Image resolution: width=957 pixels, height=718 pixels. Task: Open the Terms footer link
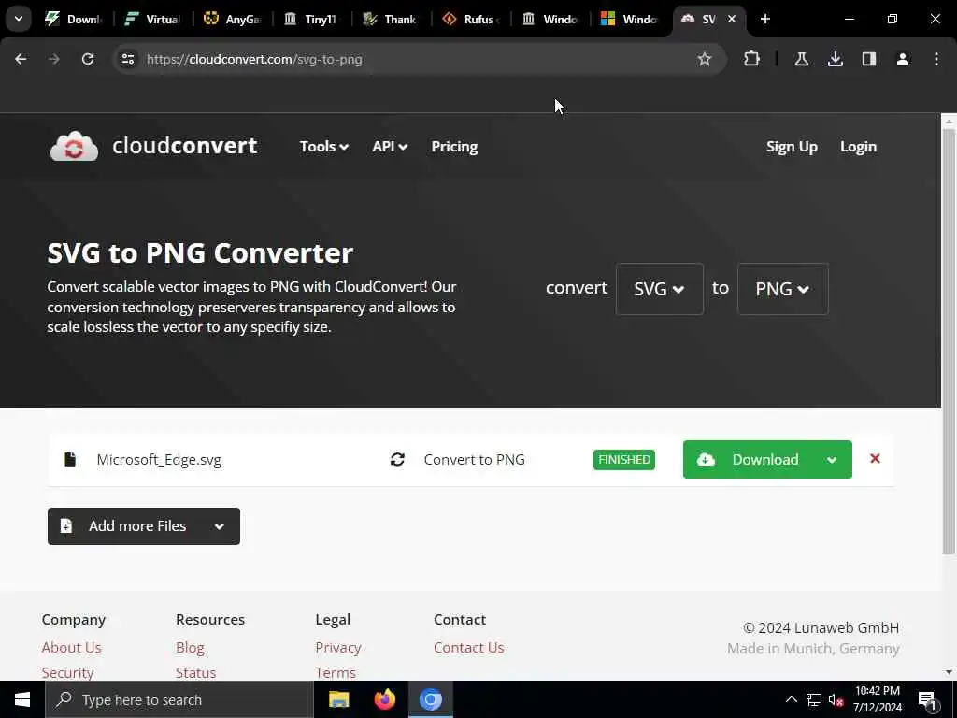point(336,672)
